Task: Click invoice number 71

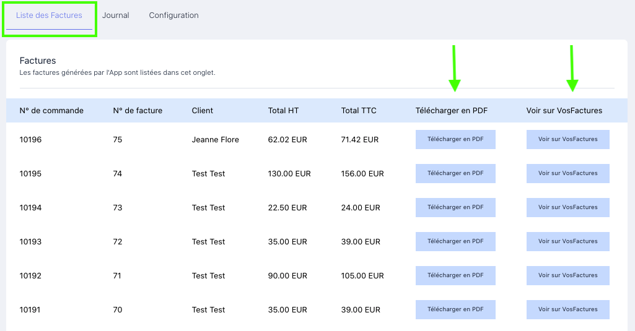Action: (117, 275)
